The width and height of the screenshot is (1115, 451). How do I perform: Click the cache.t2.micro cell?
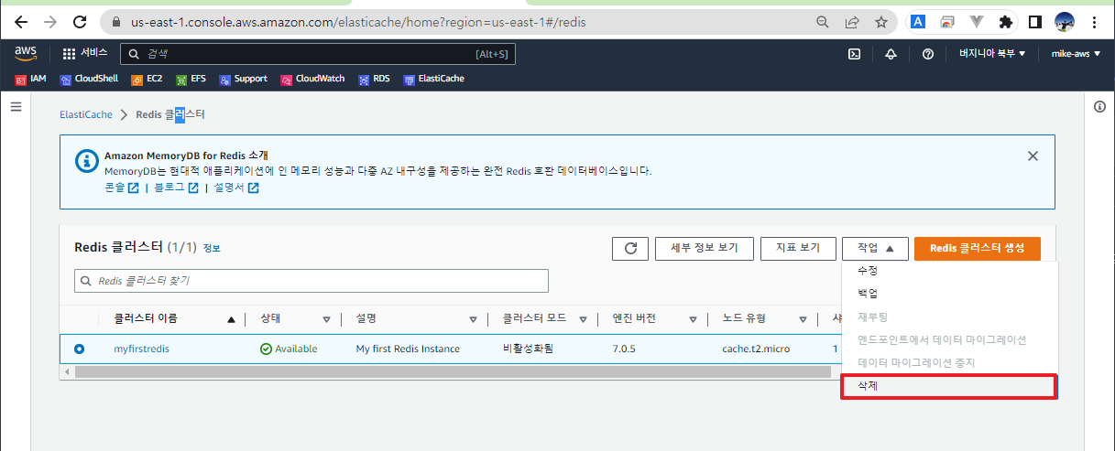[x=756, y=349]
